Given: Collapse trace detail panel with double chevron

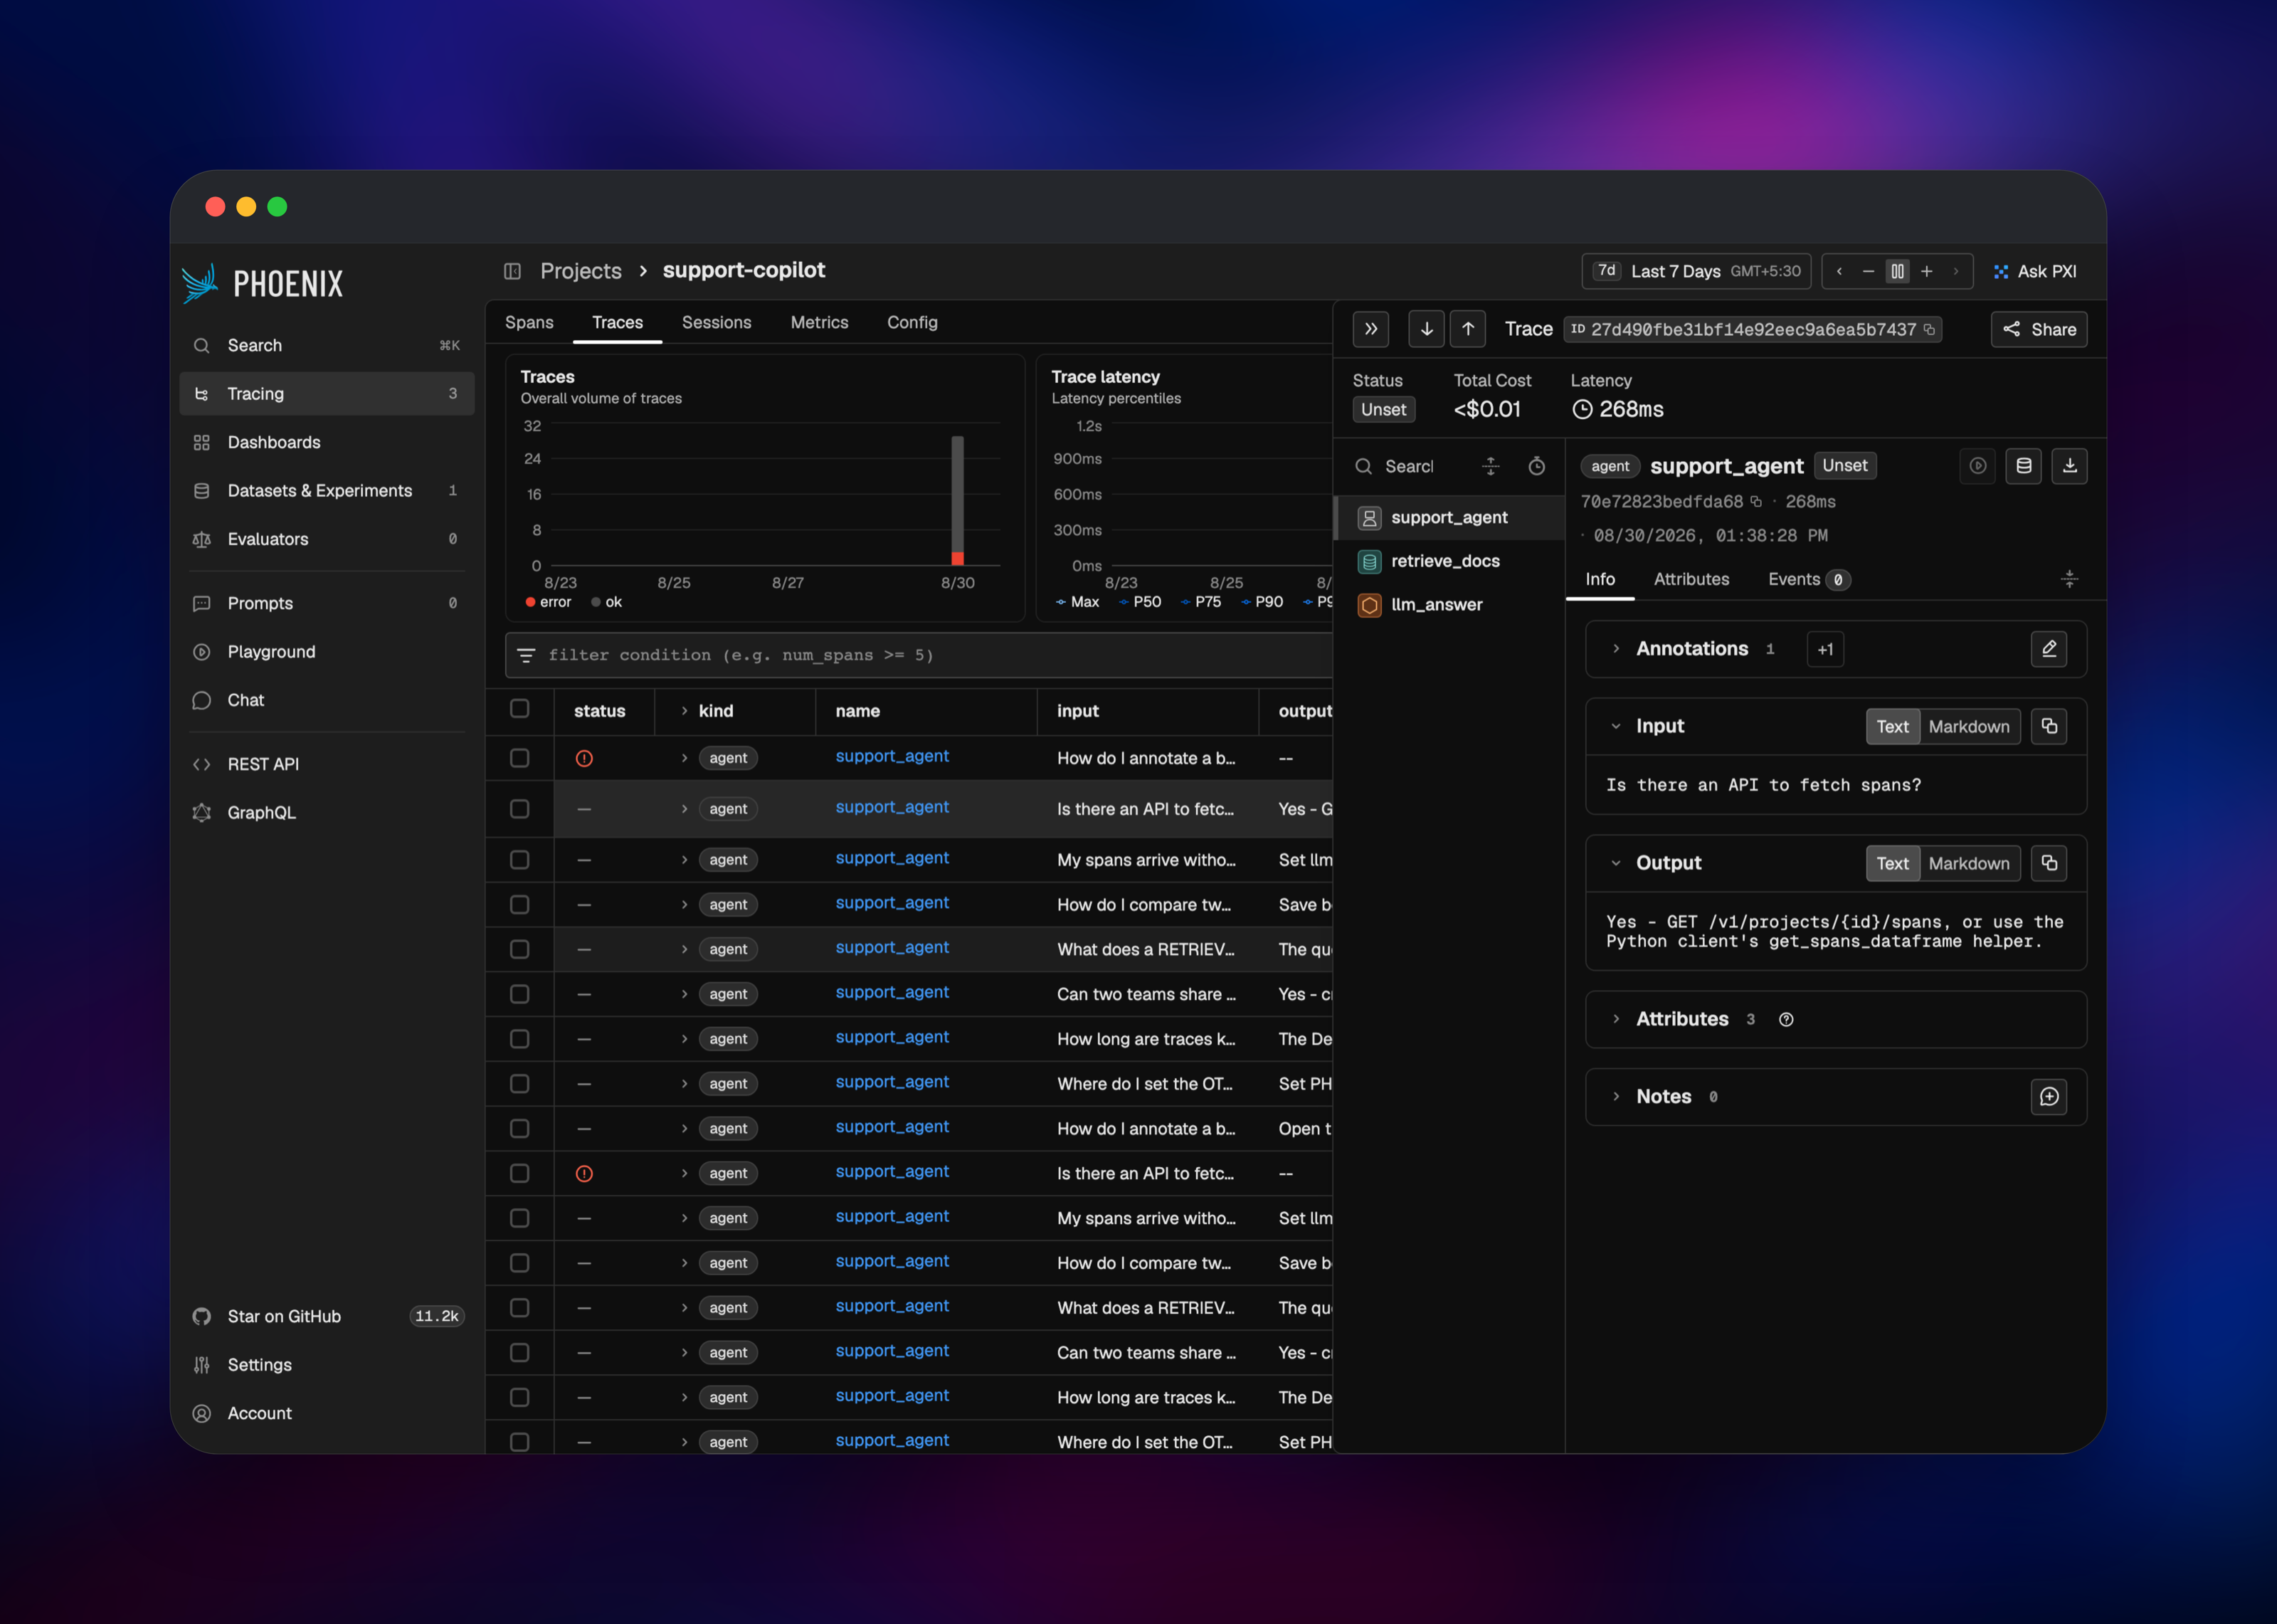Looking at the screenshot, I should coord(1370,329).
